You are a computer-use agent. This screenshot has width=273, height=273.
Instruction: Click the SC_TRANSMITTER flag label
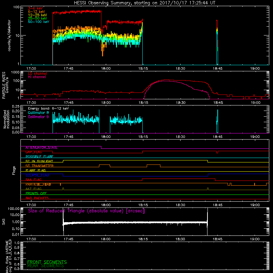coord(39,166)
